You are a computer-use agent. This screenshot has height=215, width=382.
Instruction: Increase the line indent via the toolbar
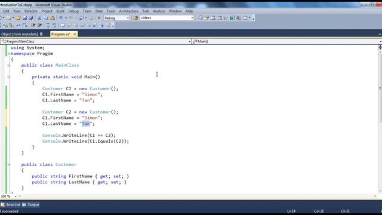click(40, 25)
